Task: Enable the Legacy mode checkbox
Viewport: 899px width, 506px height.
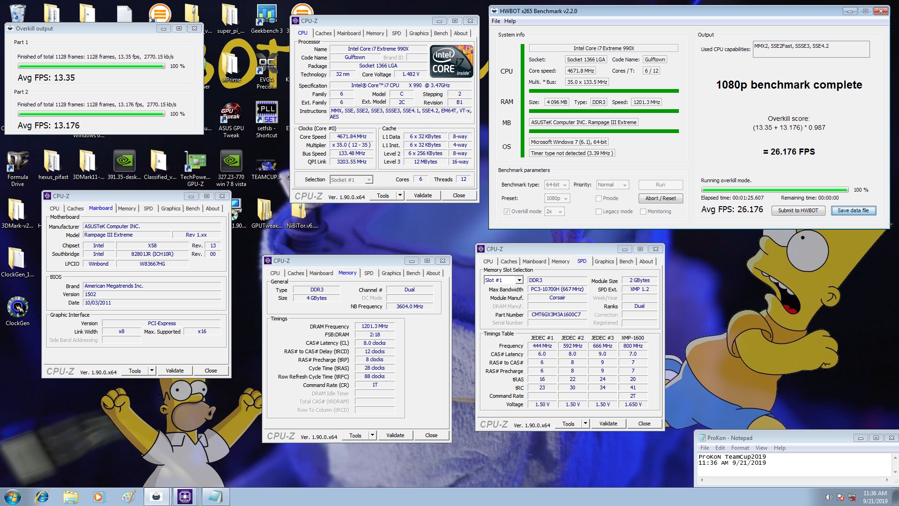Action: tap(598, 211)
